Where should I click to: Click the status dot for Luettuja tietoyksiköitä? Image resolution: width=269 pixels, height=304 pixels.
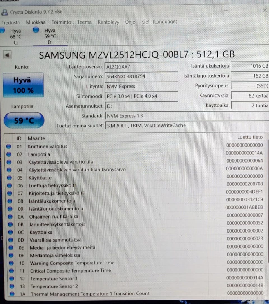point(10,185)
